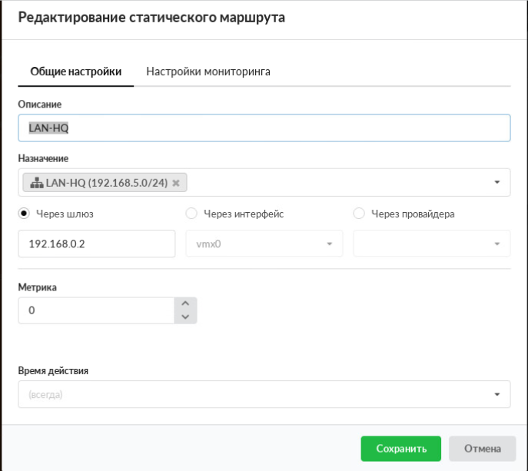
Task: Open the Время действия dropdown
Action: (x=264, y=394)
